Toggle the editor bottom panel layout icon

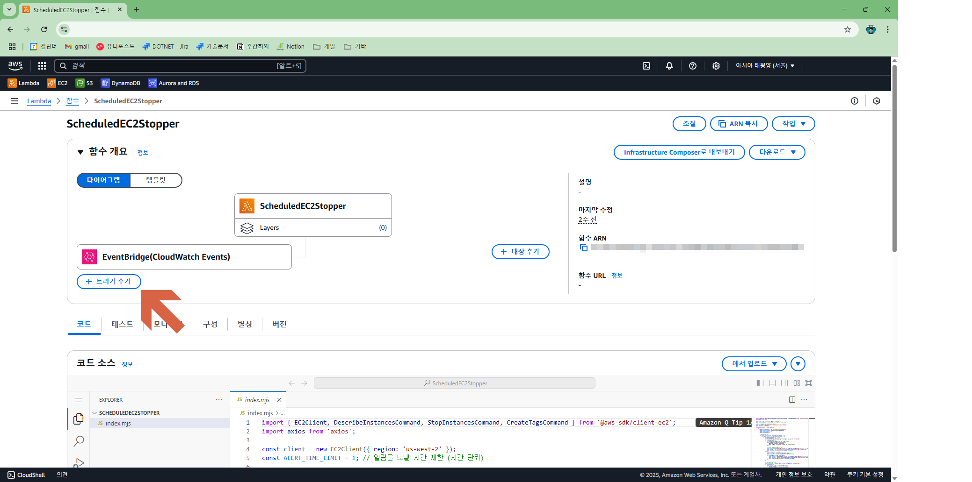point(772,383)
